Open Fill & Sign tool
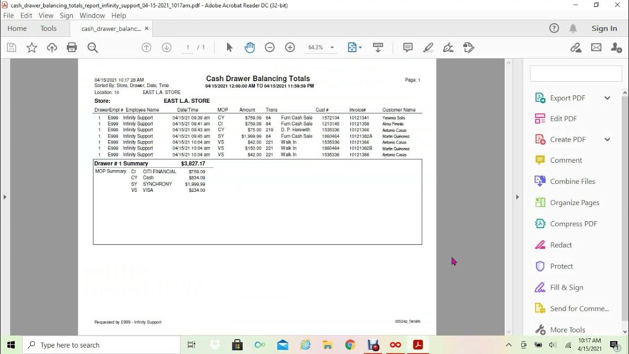Viewport: 629px width, 354px height. [x=567, y=287]
